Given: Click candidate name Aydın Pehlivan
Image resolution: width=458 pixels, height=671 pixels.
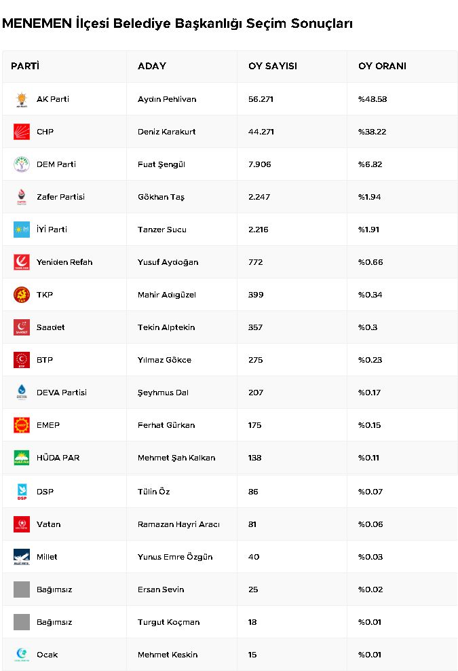Looking at the screenshot, I should [x=167, y=99].
